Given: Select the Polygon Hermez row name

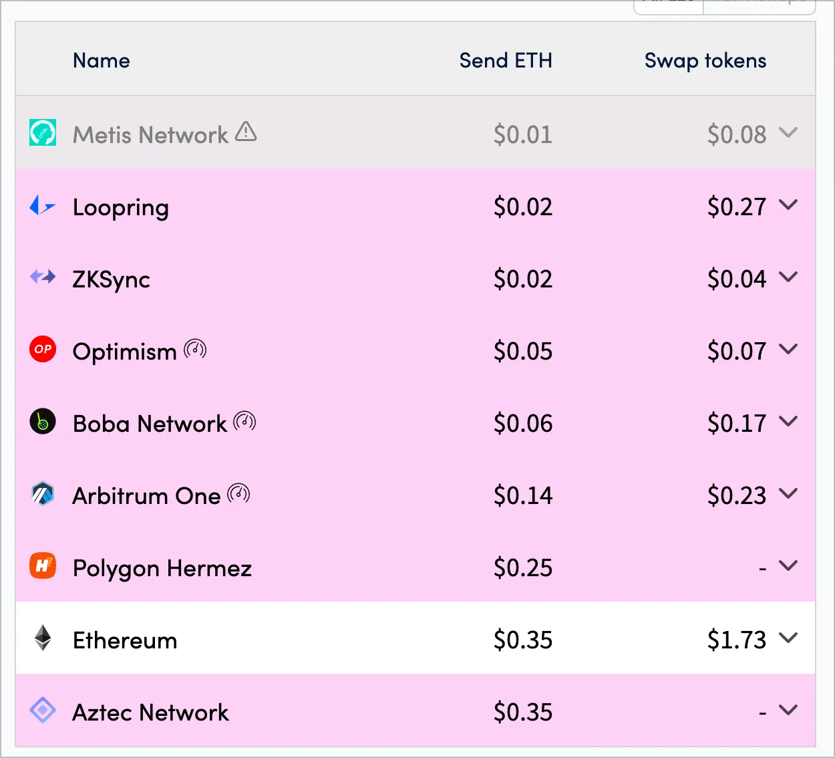Looking at the screenshot, I should click(x=162, y=568).
